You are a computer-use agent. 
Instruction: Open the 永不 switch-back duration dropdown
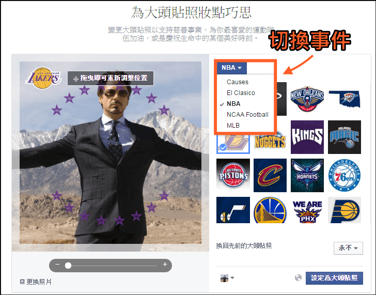[x=348, y=248]
